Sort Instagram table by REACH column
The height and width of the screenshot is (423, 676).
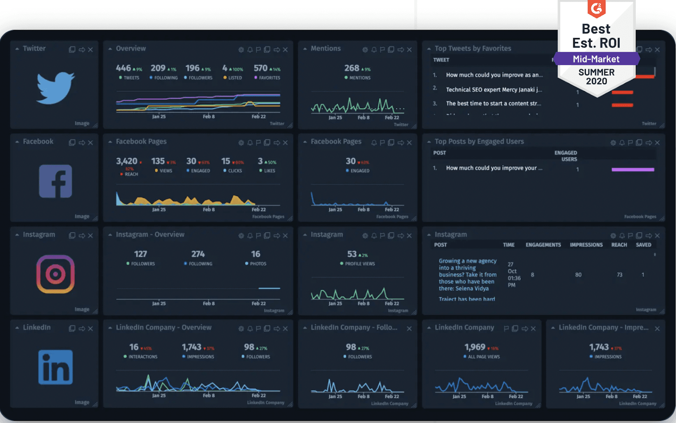pyautogui.click(x=619, y=245)
